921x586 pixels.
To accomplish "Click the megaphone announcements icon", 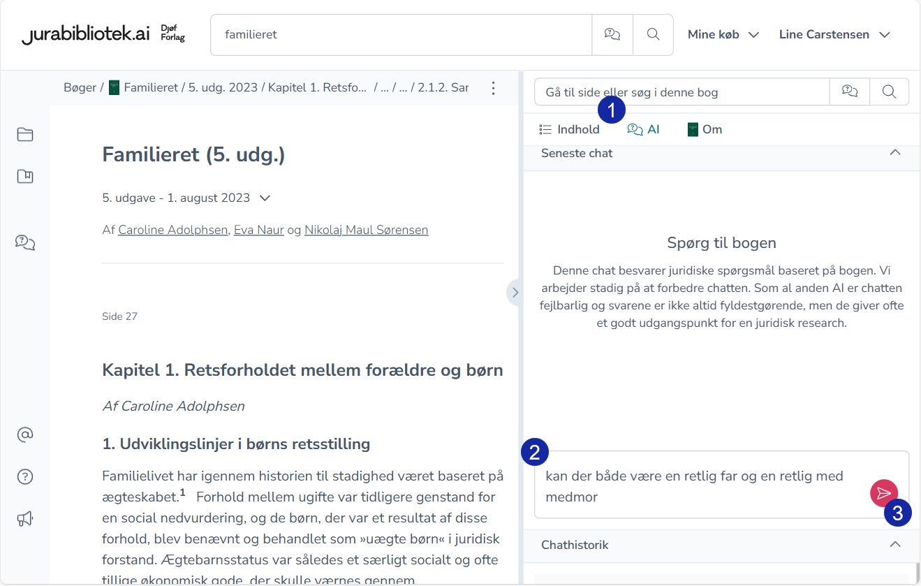I will tap(25, 519).
